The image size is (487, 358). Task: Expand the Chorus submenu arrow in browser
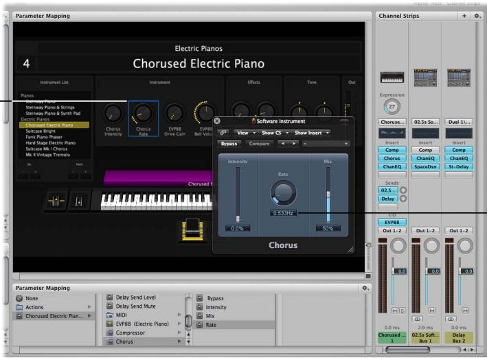[179, 342]
